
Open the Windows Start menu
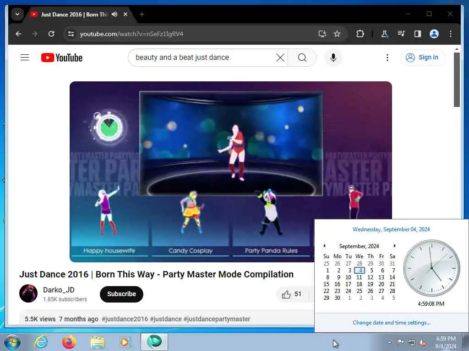12,342
